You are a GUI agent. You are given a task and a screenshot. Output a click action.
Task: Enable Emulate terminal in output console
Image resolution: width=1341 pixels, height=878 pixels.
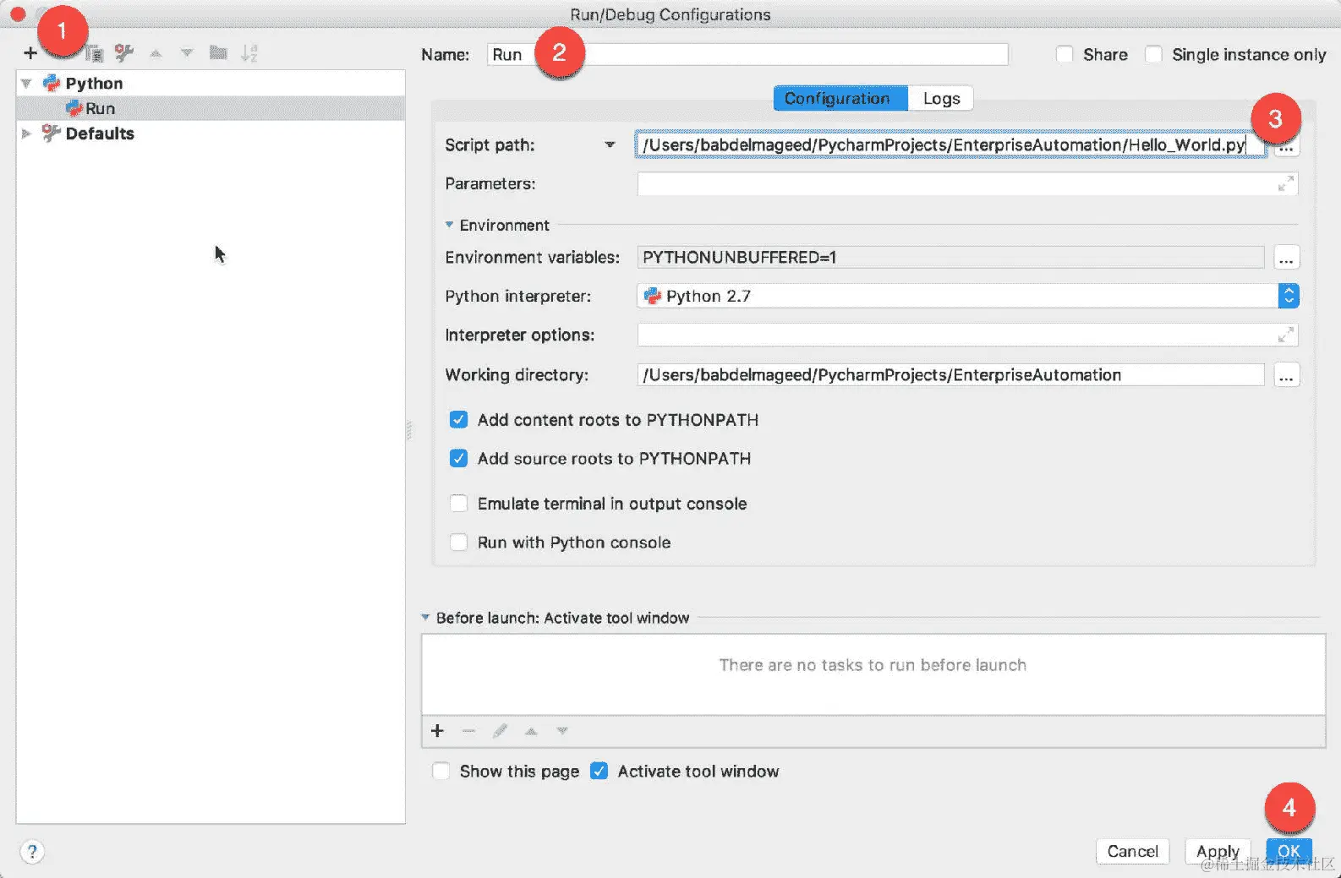coord(458,504)
